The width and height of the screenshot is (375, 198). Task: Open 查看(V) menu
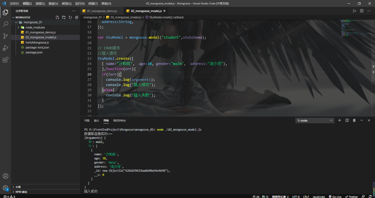[53, 4]
